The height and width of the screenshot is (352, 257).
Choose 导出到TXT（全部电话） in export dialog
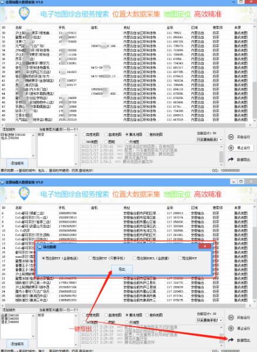click(x=60, y=258)
